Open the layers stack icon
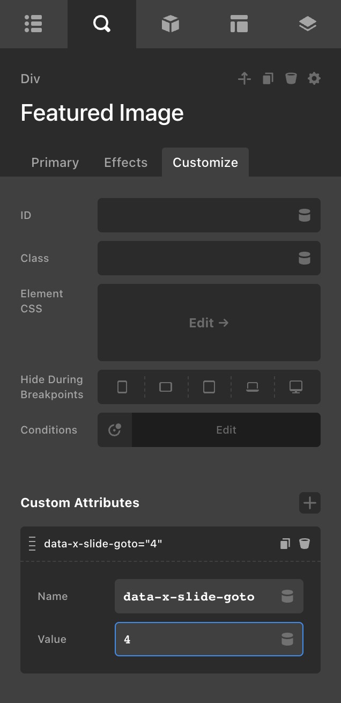Viewport: 341px width, 703px height. 307,24
